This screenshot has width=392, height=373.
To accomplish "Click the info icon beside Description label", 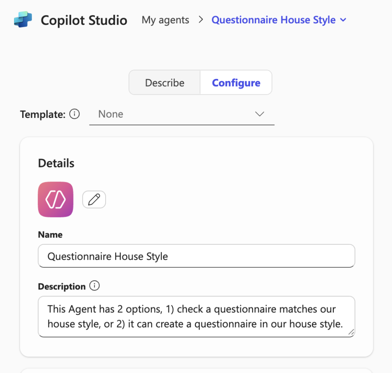I will 95,286.
